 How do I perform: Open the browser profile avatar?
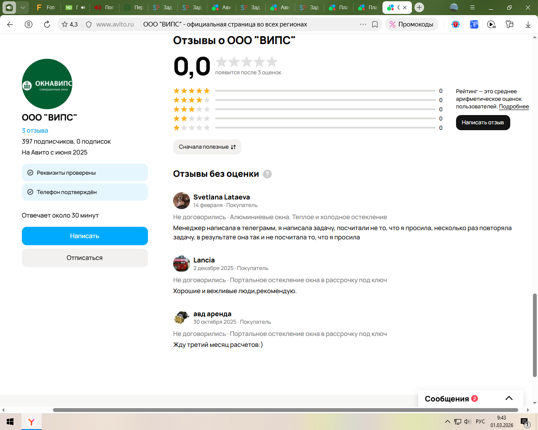(454, 7)
